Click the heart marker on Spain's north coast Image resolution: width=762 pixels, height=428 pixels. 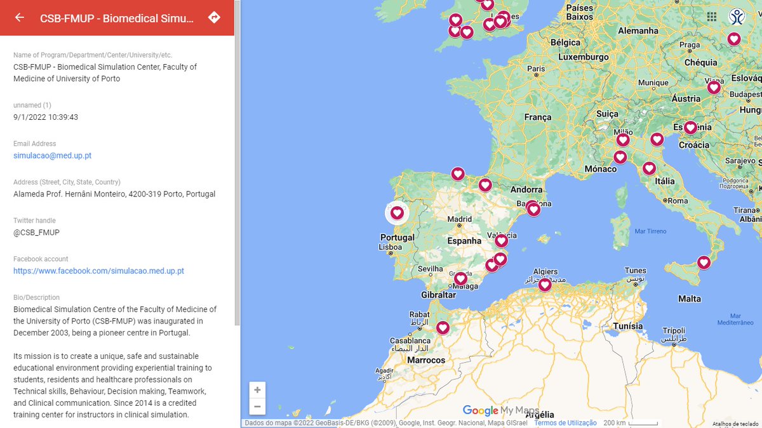click(458, 174)
